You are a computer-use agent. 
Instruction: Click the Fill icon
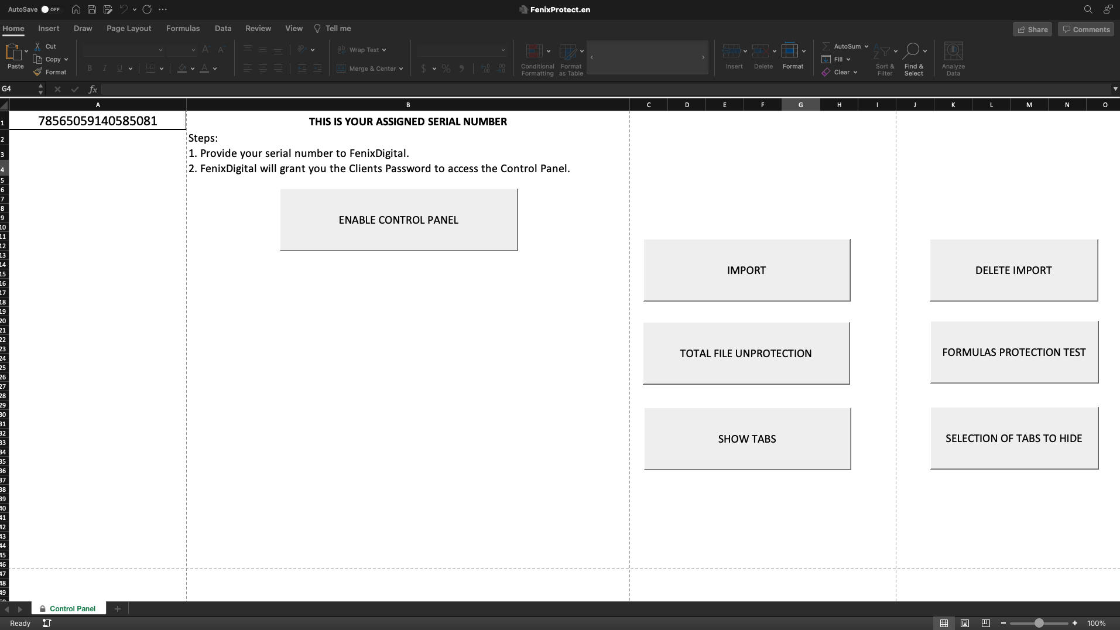(826, 59)
